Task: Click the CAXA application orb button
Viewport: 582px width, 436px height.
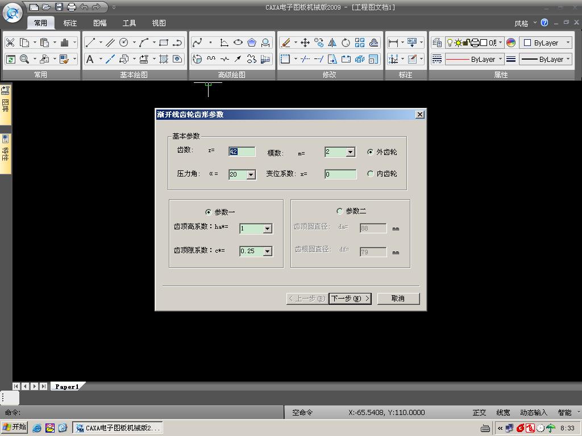Action: 13,14
